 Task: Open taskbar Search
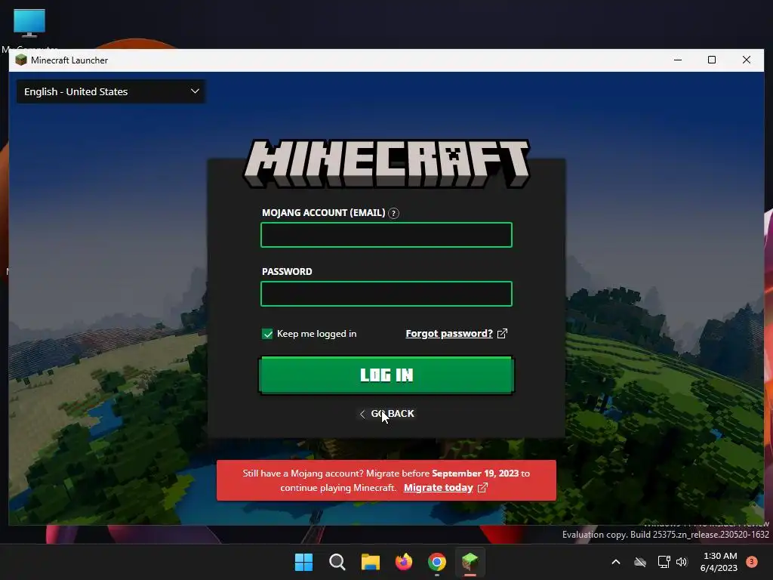(337, 562)
